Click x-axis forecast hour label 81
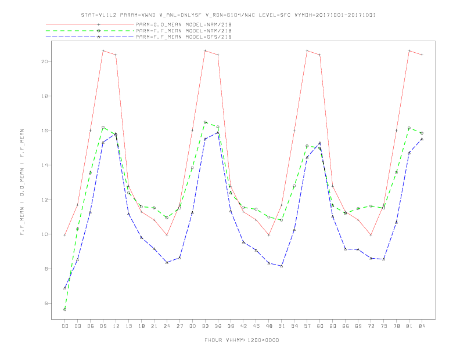 409,326
